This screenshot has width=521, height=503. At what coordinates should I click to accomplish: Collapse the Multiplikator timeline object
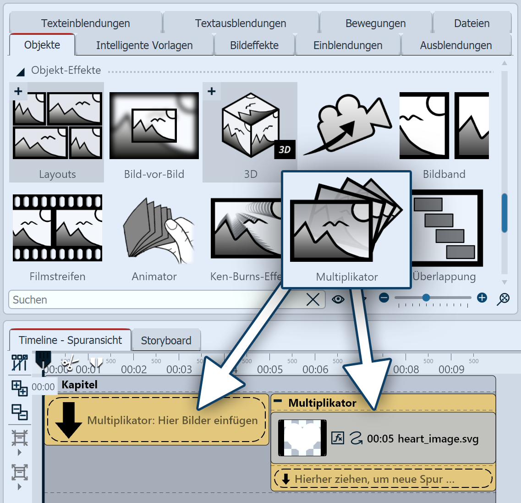[277, 401]
